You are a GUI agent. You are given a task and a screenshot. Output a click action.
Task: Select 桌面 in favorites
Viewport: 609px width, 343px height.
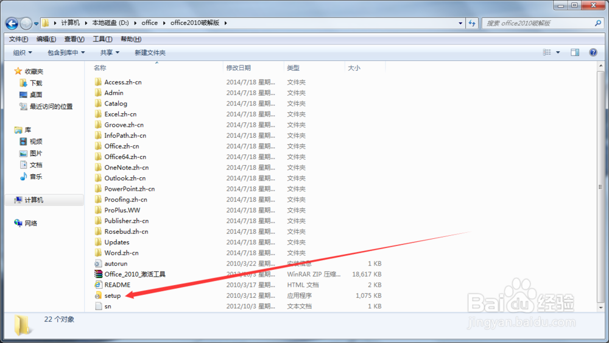coord(36,95)
